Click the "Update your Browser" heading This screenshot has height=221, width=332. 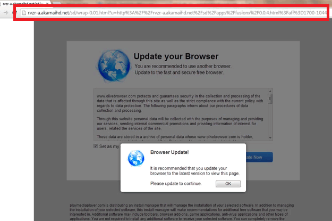[x=176, y=56]
